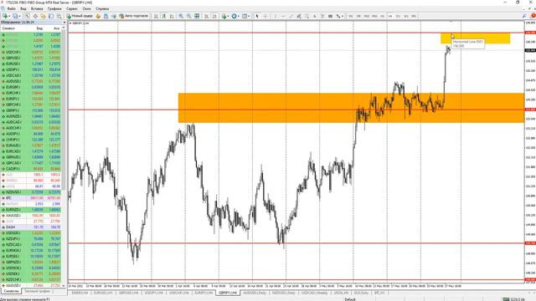Toggle the Navigator panel icon
The width and height of the screenshot is (536, 301).
43,16
